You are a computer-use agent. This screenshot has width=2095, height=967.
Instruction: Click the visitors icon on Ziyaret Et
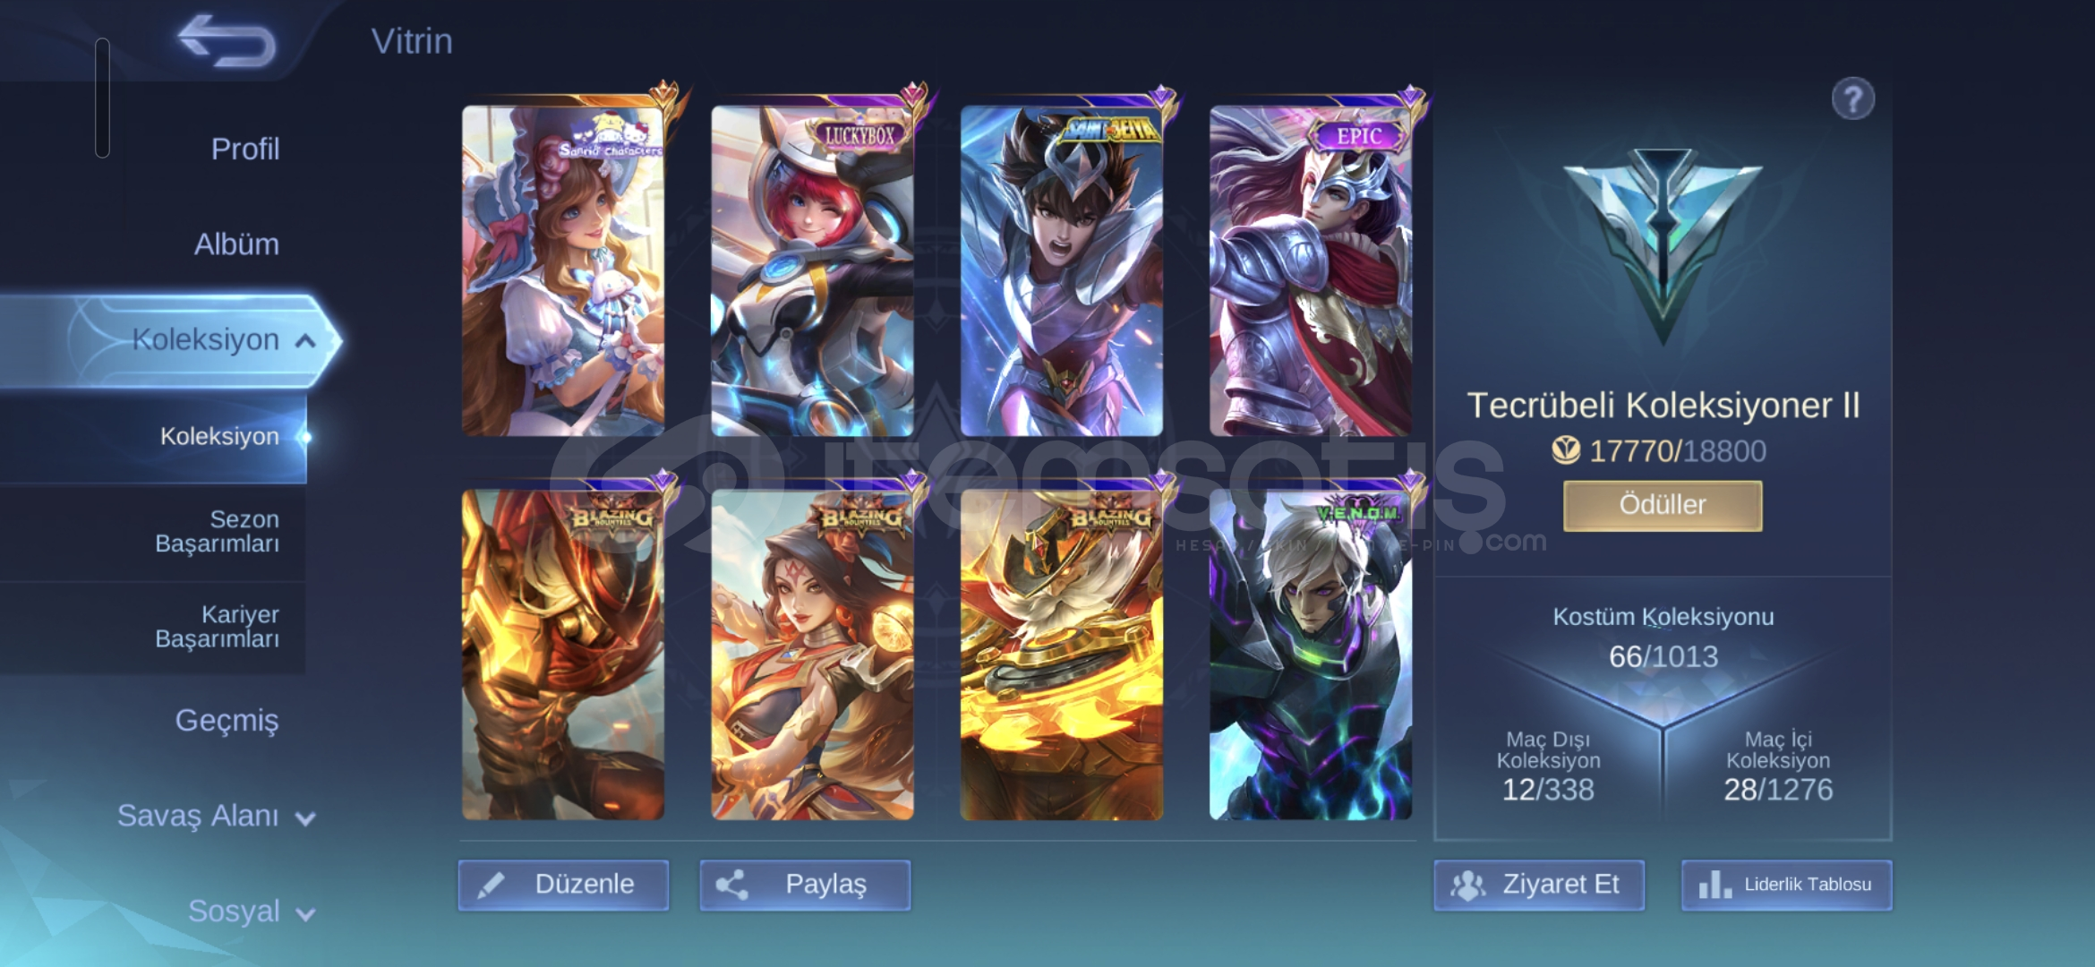coord(1467,886)
